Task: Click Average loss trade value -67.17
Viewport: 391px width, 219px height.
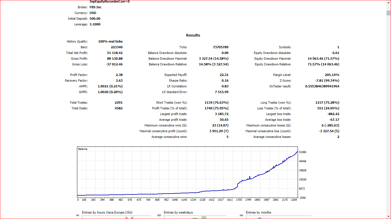Action: point(334,120)
